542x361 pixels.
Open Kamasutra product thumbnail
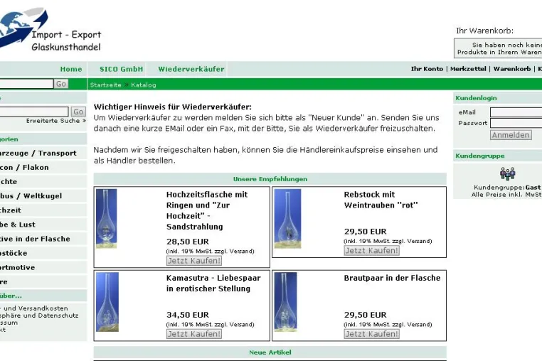[107, 302]
